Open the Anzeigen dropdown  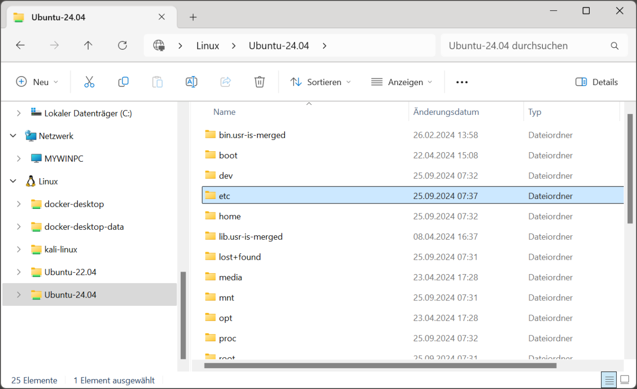pos(402,82)
